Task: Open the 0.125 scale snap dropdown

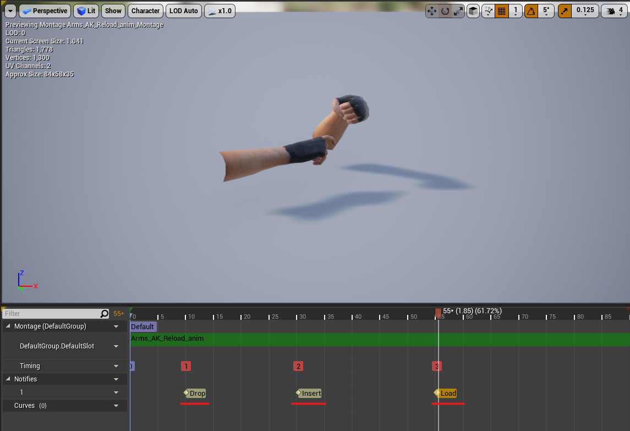Action: click(x=585, y=11)
